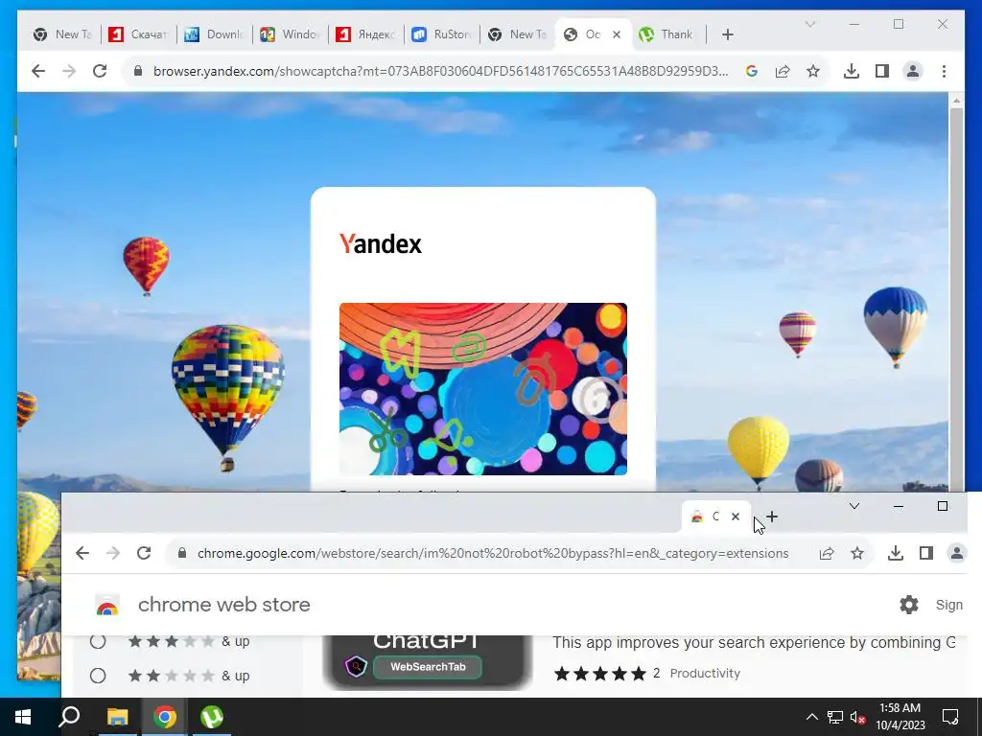Open Windows taskbar search
982x736 pixels.
tap(69, 717)
